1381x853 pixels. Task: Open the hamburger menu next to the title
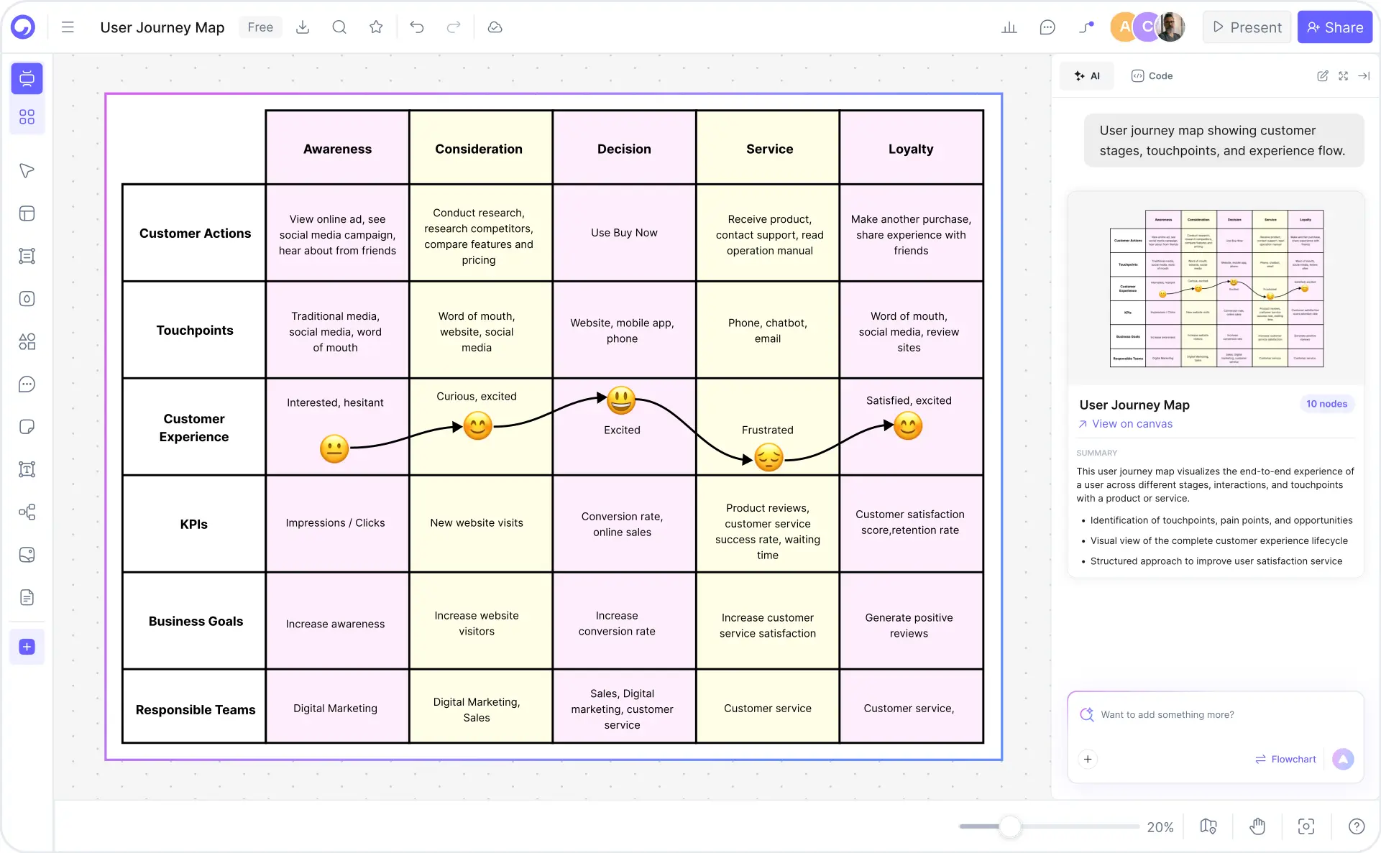tap(67, 27)
